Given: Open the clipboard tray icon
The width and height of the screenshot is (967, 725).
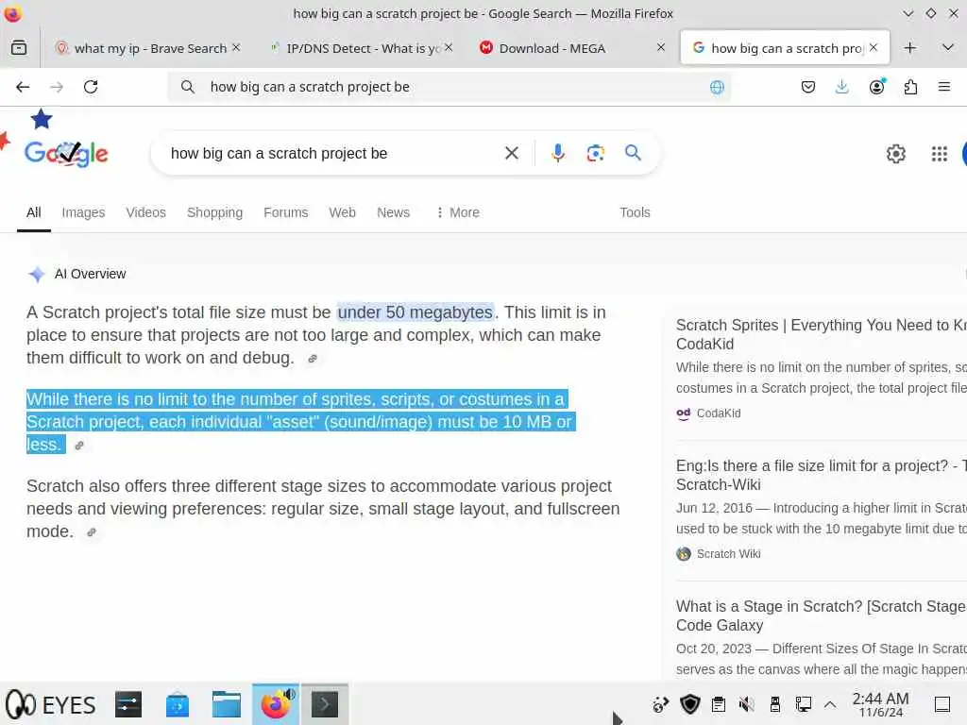Looking at the screenshot, I should (719, 704).
